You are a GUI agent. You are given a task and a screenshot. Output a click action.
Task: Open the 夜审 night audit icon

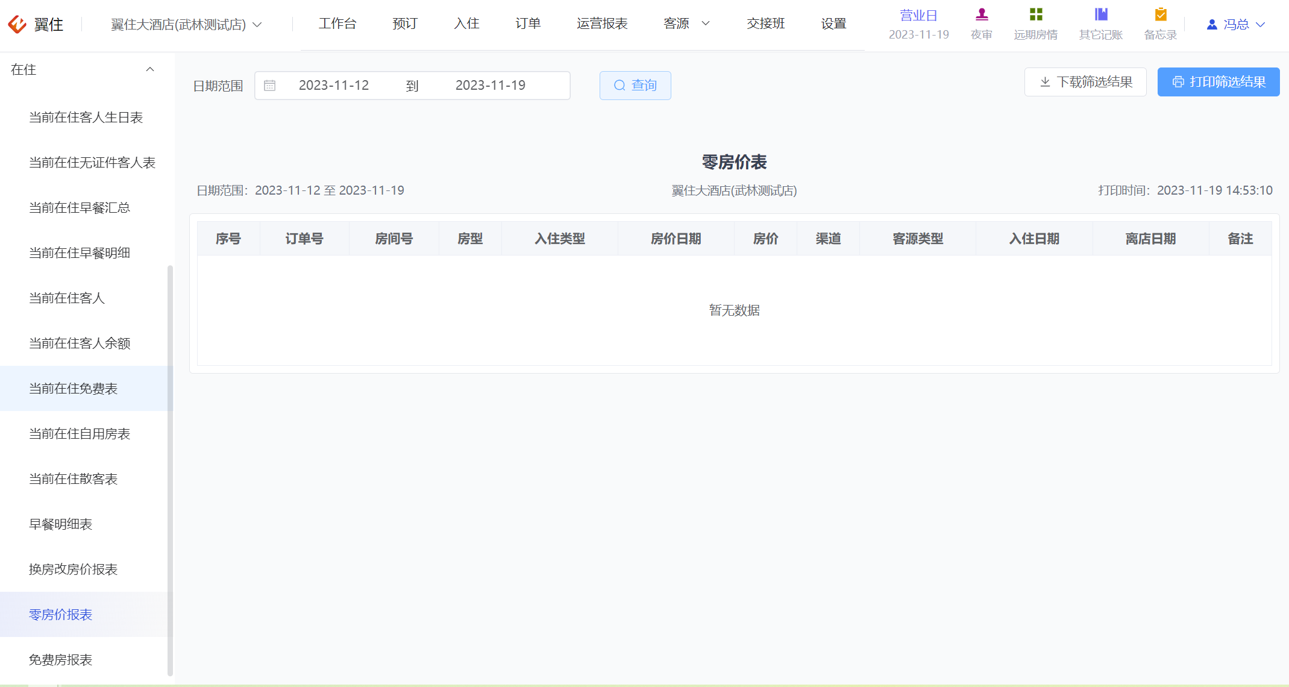pos(982,14)
